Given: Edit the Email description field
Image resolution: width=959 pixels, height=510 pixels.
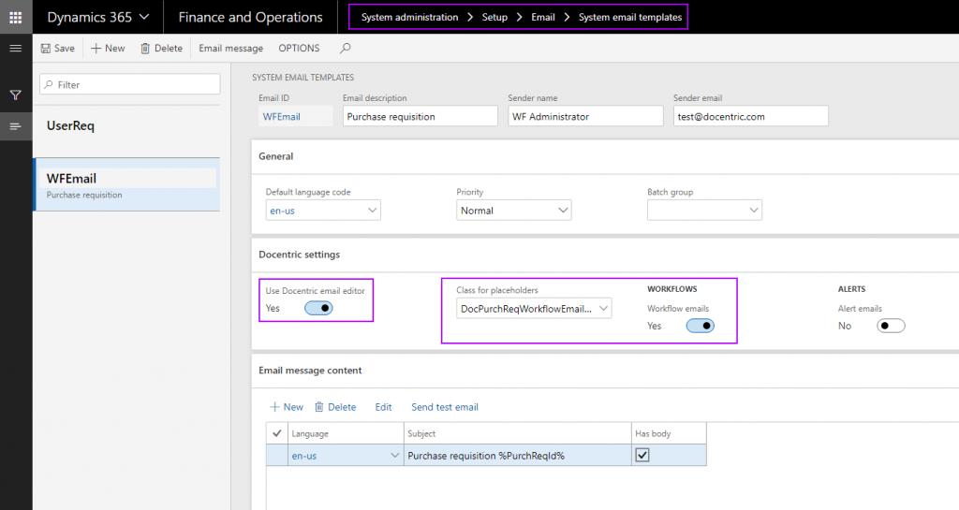Looking at the screenshot, I should 420,116.
